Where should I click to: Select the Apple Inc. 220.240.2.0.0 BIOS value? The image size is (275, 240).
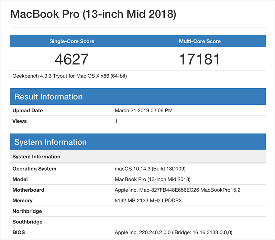click(174, 232)
